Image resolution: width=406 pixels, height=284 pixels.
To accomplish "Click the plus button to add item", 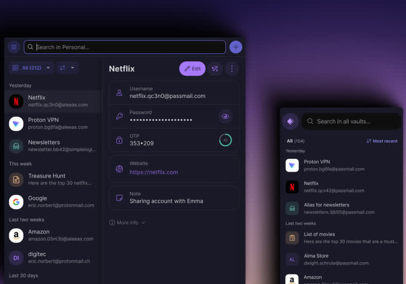I will 235,47.
